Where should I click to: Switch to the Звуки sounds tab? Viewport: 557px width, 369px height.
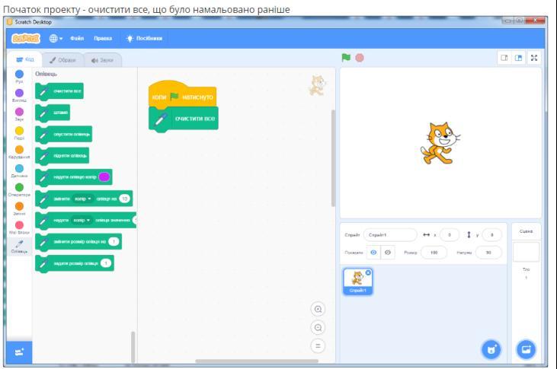coord(102,60)
